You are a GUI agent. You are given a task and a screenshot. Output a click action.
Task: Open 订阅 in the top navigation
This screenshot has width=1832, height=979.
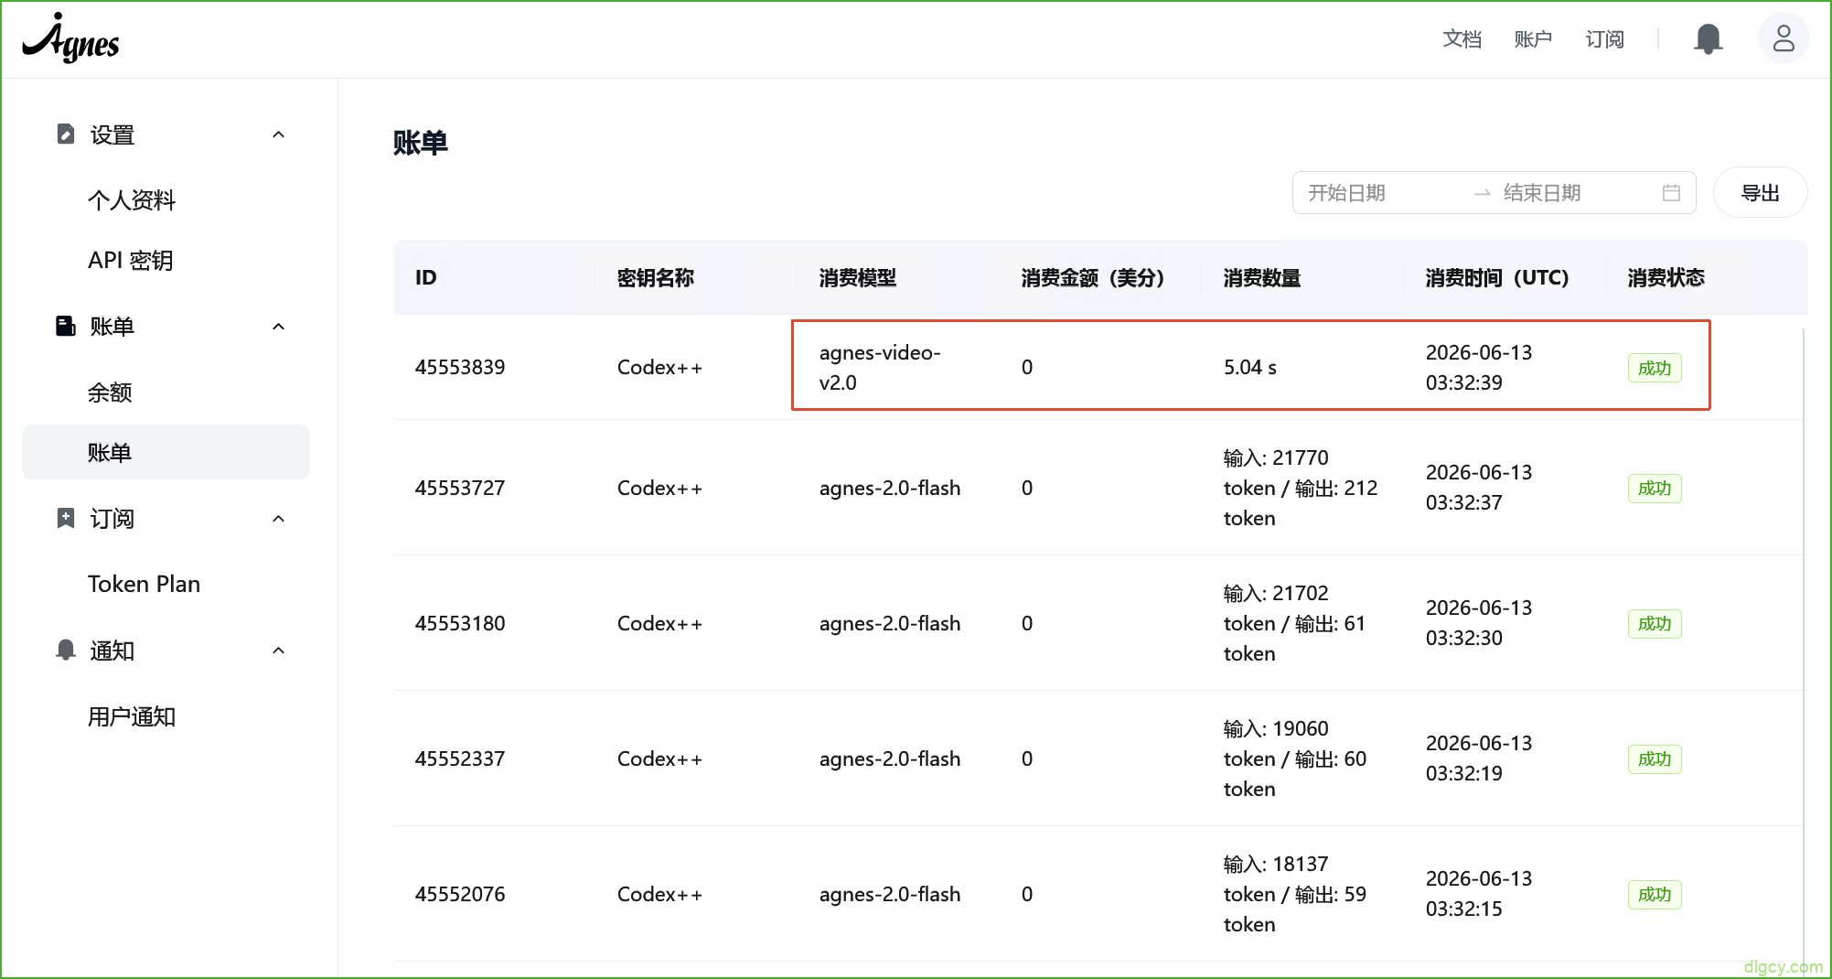(x=1604, y=39)
